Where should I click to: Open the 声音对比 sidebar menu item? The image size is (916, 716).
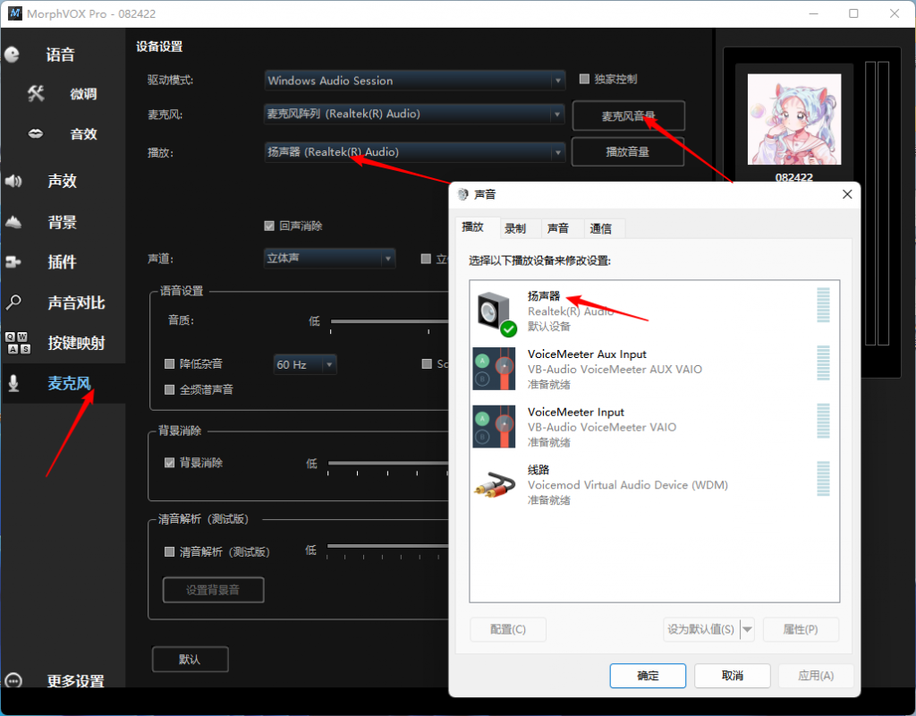[76, 303]
